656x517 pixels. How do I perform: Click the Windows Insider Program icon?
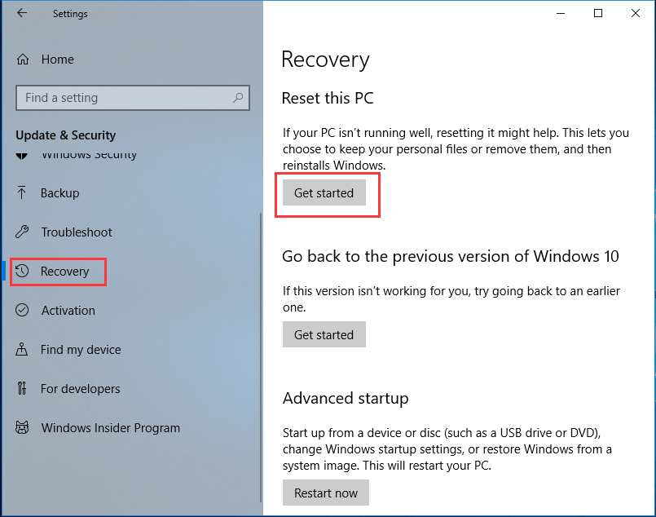point(24,428)
